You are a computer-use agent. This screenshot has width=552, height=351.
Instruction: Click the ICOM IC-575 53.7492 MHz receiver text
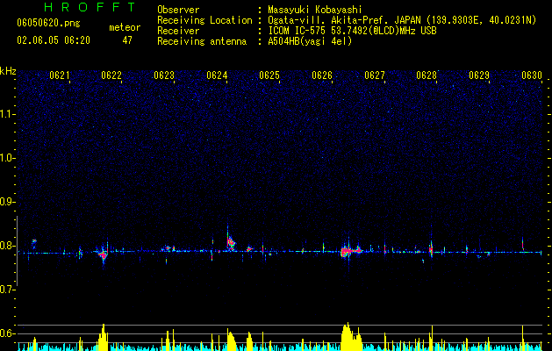point(352,31)
